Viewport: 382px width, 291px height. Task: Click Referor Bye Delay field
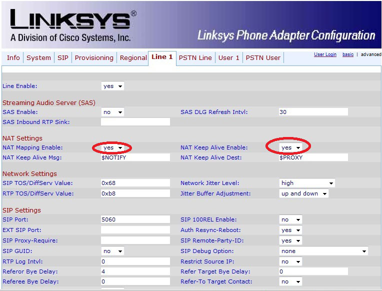135,271
